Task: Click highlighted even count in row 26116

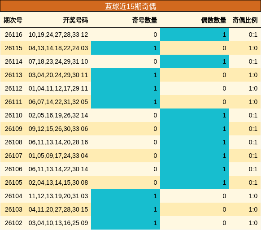Action: 195,35
